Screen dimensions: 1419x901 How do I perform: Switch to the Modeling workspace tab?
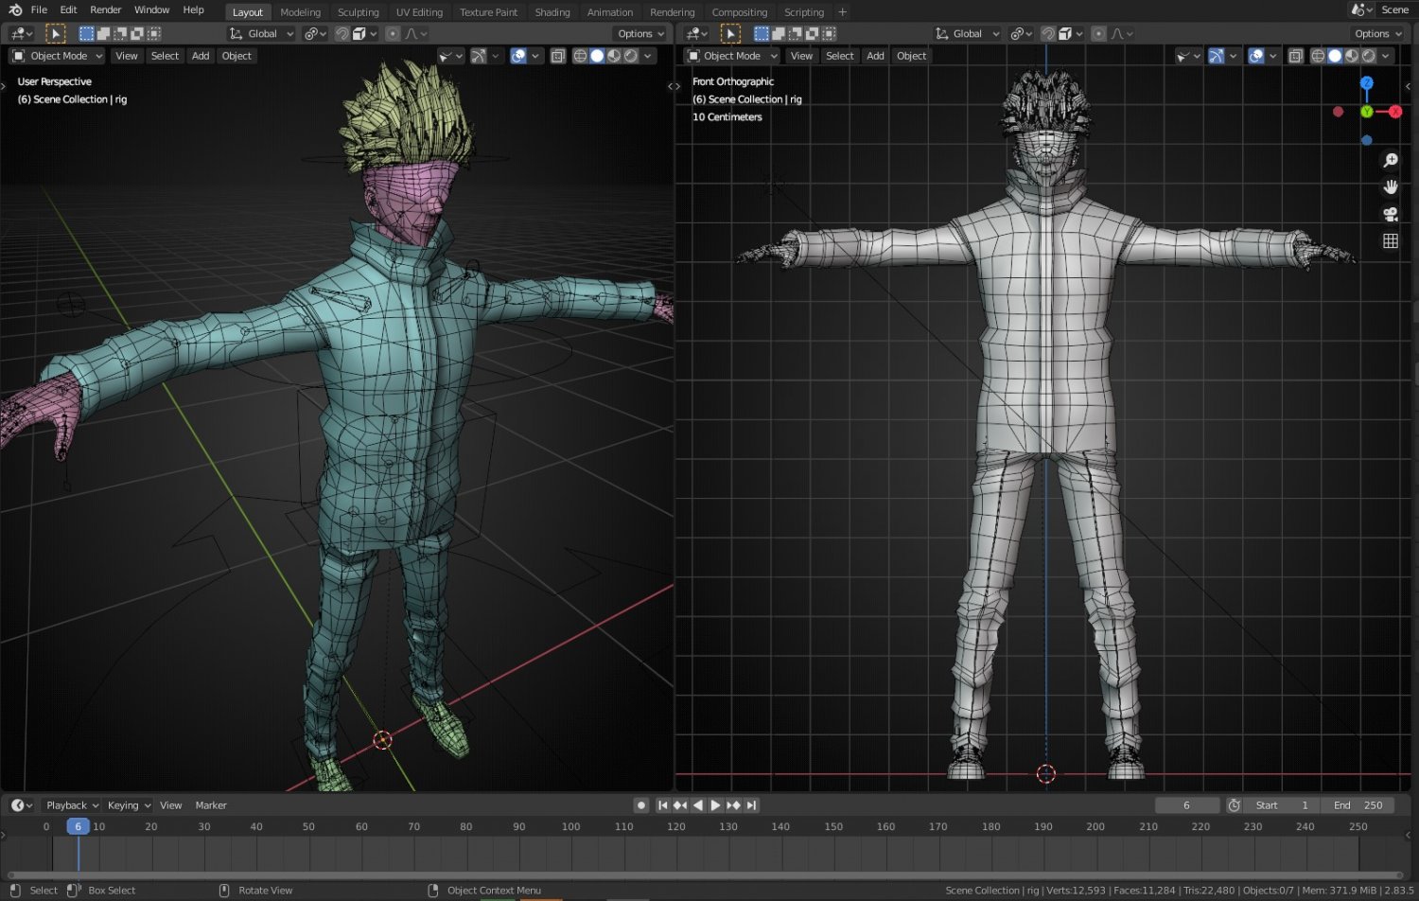pyautogui.click(x=301, y=12)
